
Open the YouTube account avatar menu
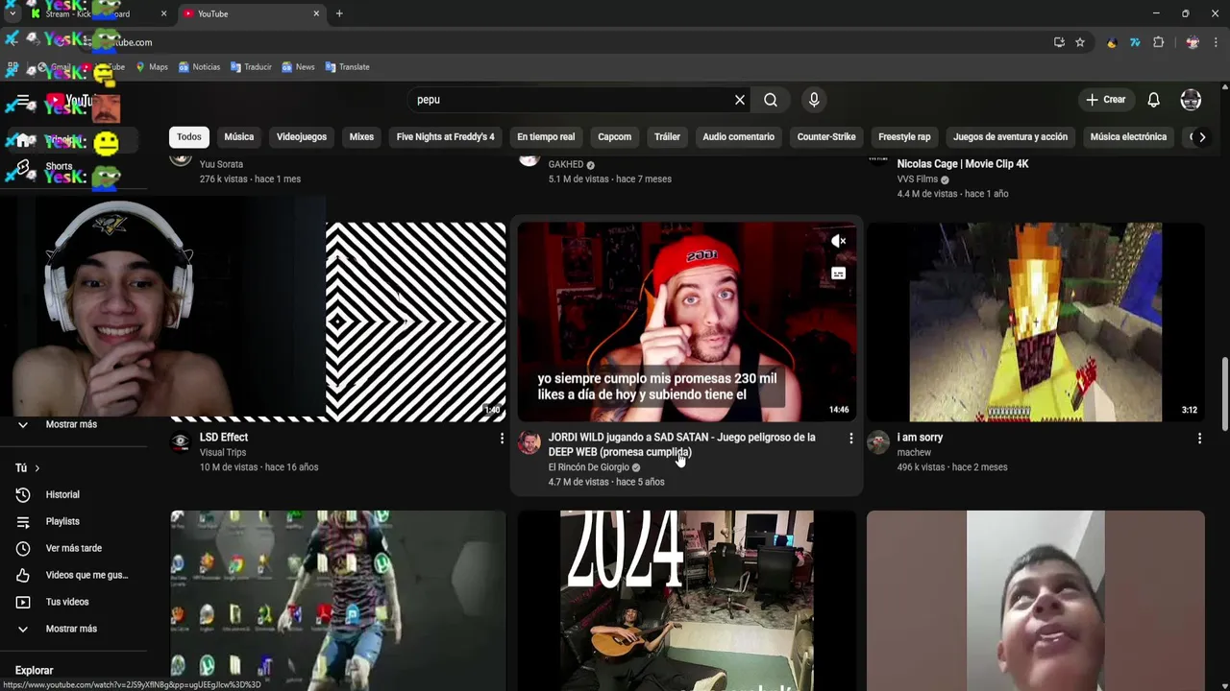(1191, 100)
